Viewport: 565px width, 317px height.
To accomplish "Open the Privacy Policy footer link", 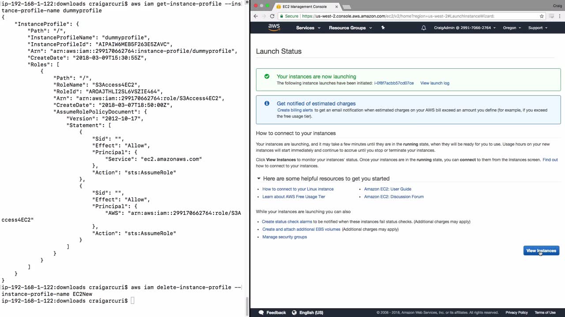I will (x=516, y=313).
